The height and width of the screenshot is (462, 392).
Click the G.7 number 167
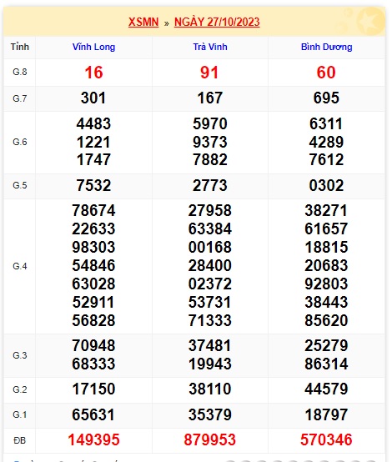[210, 98]
